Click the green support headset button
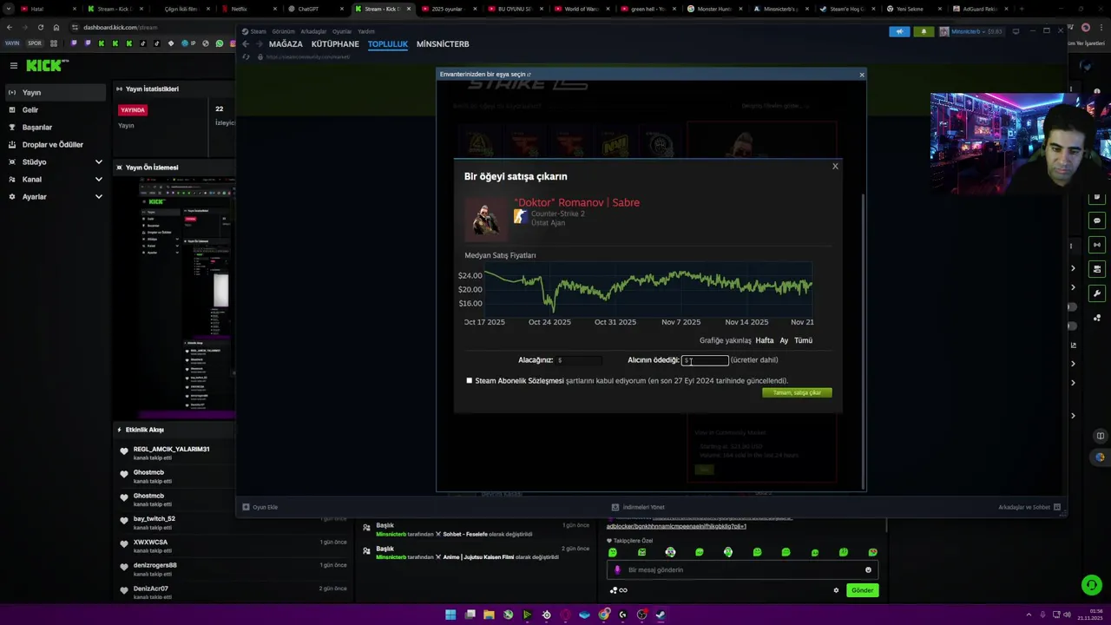The height and width of the screenshot is (625, 1111). pos(1091,585)
